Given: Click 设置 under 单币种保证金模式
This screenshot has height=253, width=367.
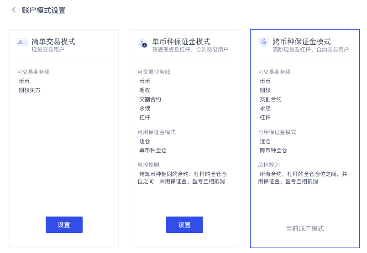Looking at the screenshot, I should click(x=184, y=225).
